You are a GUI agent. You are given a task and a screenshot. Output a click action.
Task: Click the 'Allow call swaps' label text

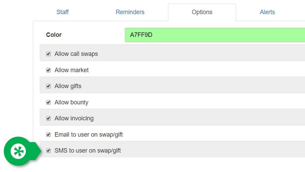[76, 54]
